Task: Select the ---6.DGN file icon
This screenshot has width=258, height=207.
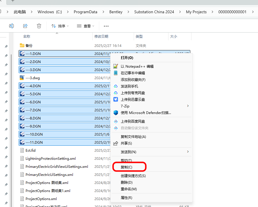Action: coord(22,102)
